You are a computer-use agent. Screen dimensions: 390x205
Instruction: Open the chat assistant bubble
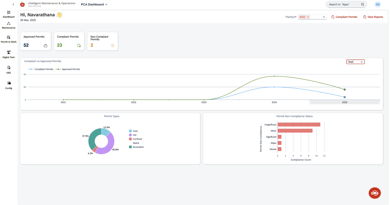point(375,193)
